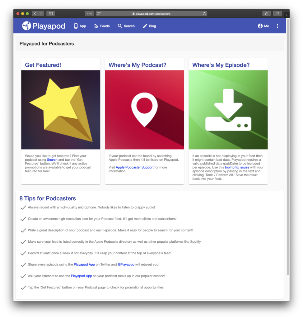Click the page vertical scrollbar

pos(288,146)
